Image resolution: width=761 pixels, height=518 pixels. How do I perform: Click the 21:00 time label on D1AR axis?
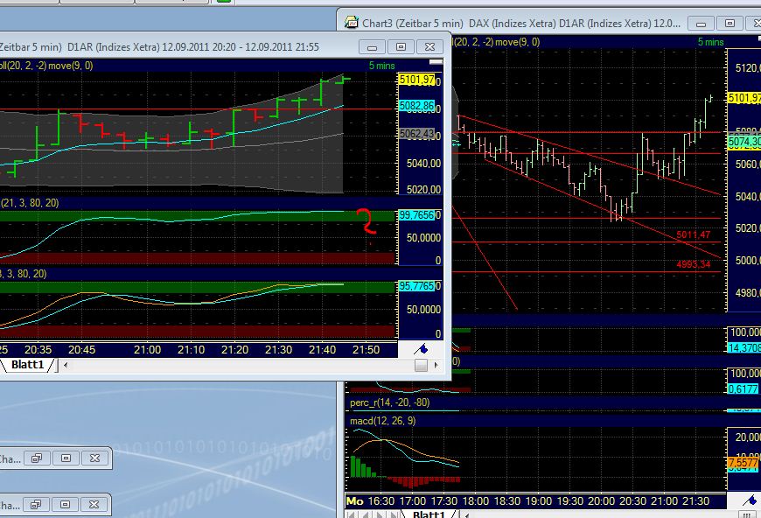coord(147,349)
